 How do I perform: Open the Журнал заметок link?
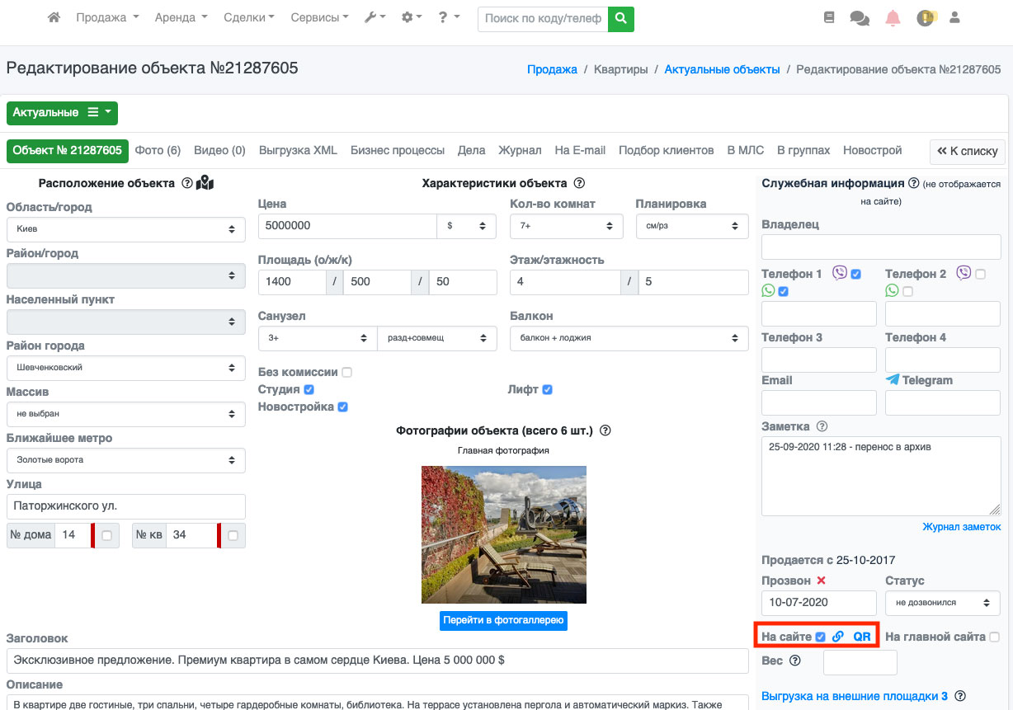[961, 527]
